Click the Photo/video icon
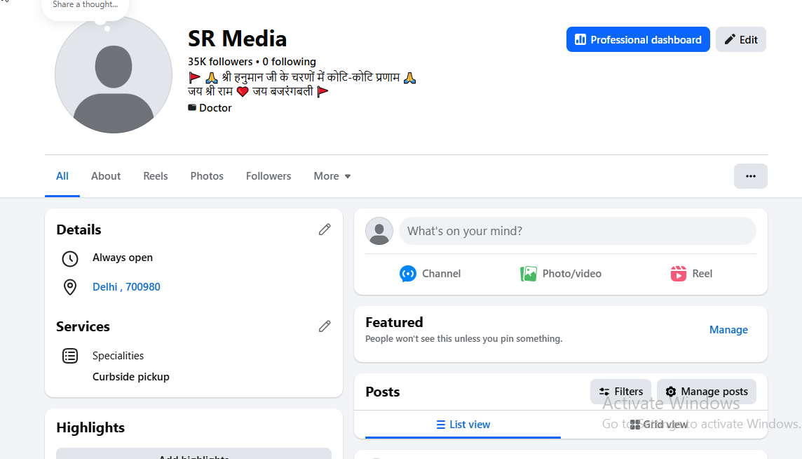The image size is (802, 459). point(529,274)
